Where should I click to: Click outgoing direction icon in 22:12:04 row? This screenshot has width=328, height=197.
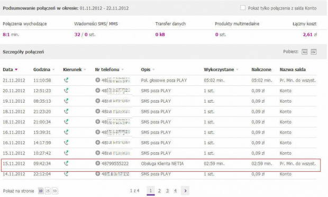point(66,174)
